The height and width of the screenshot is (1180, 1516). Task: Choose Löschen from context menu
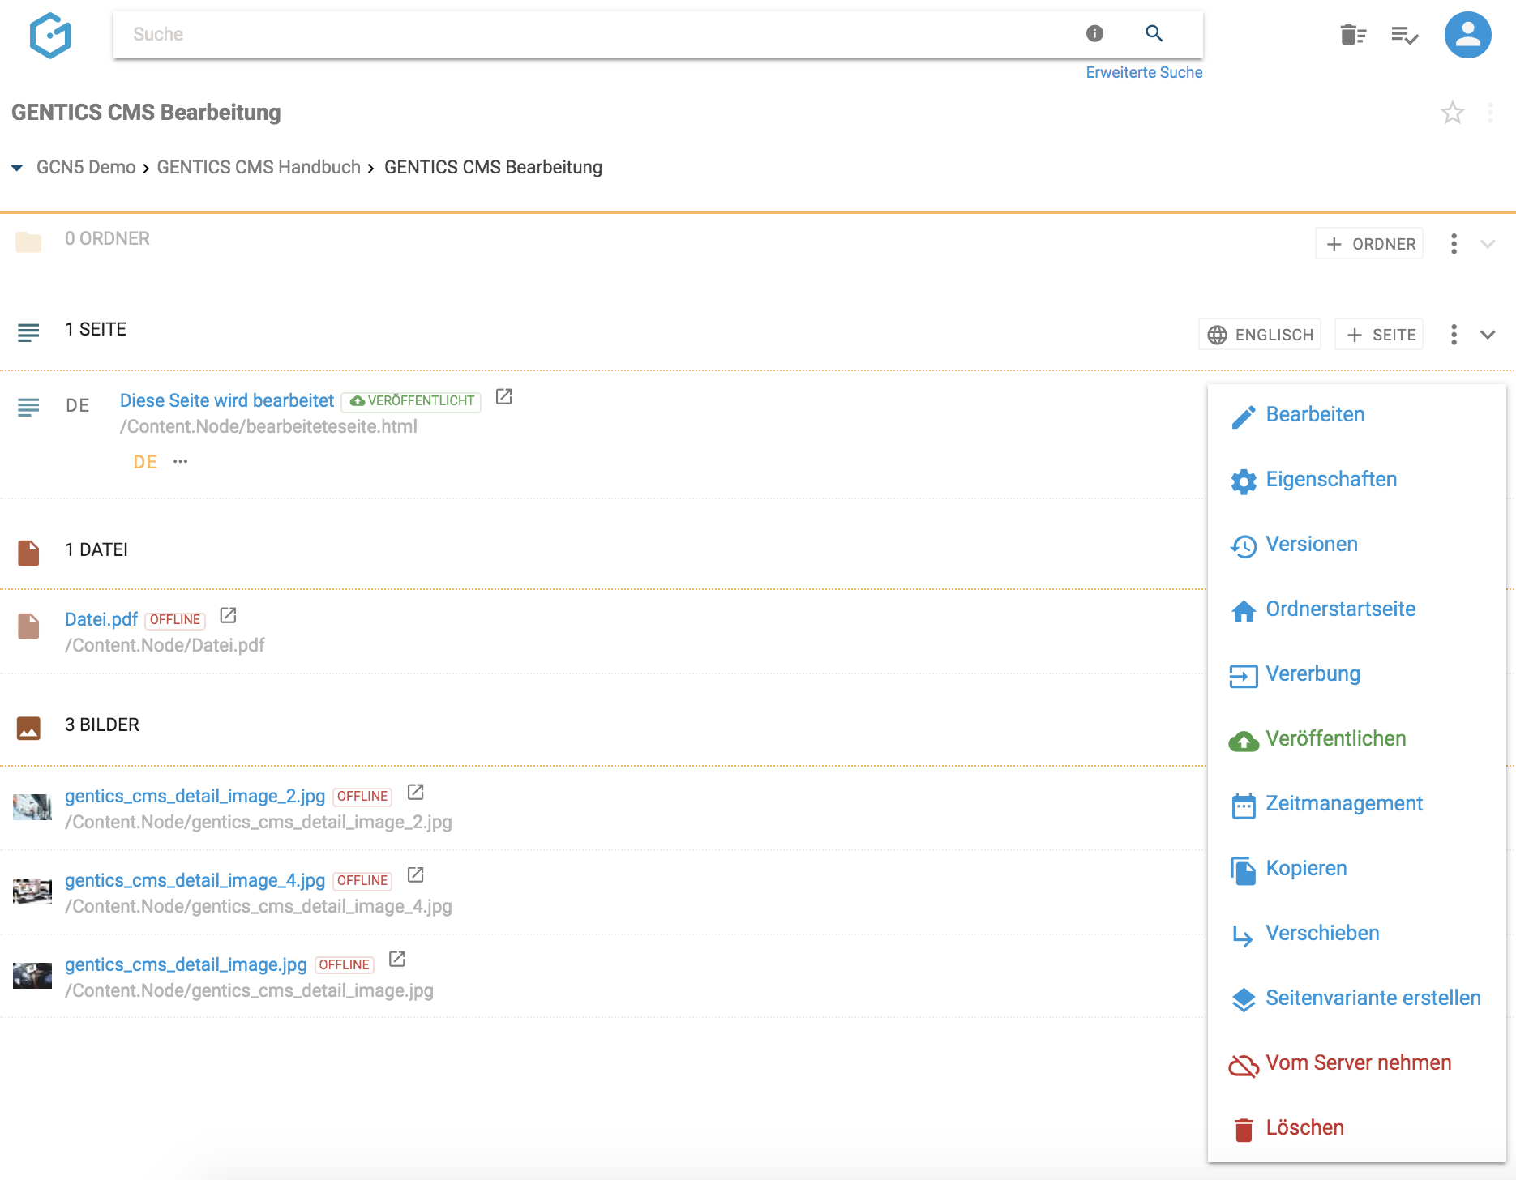tap(1356, 1128)
